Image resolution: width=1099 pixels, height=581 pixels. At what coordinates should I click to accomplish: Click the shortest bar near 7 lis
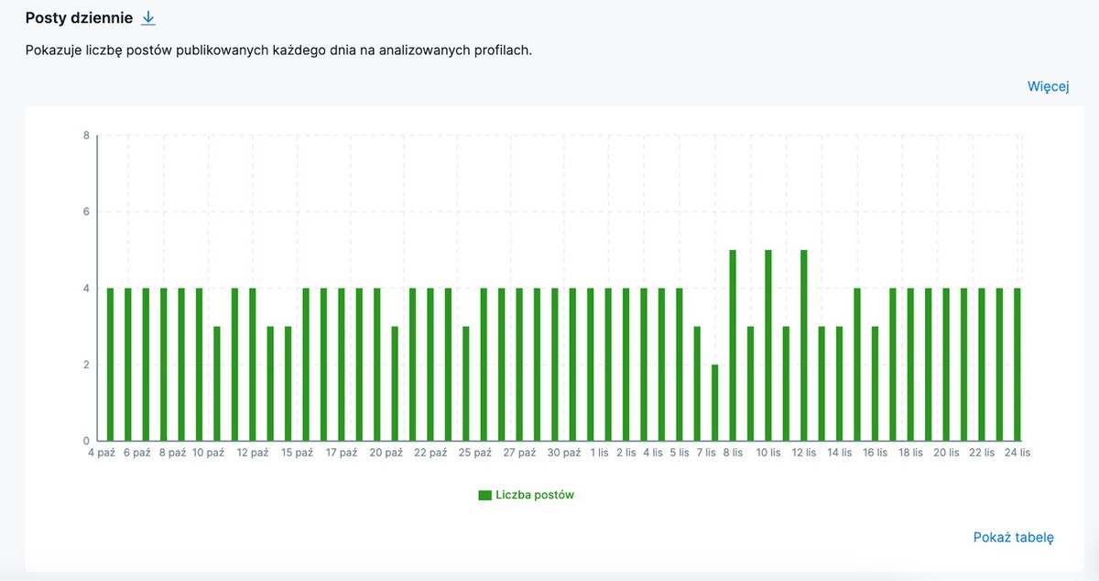tap(713, 403)
